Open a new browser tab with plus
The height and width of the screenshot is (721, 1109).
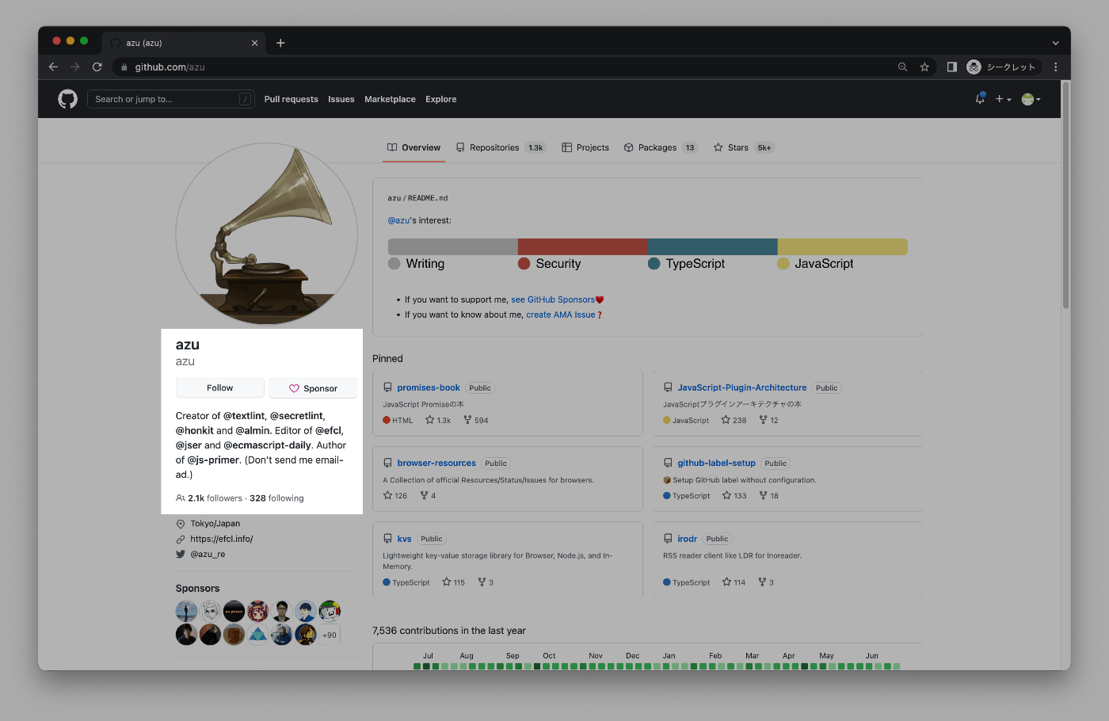tap(280, 43)
